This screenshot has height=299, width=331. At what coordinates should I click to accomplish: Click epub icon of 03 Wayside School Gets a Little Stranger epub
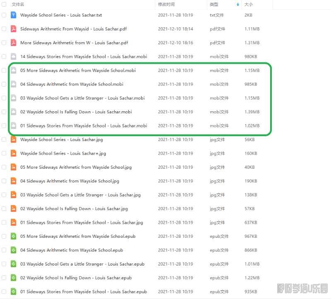14,264
